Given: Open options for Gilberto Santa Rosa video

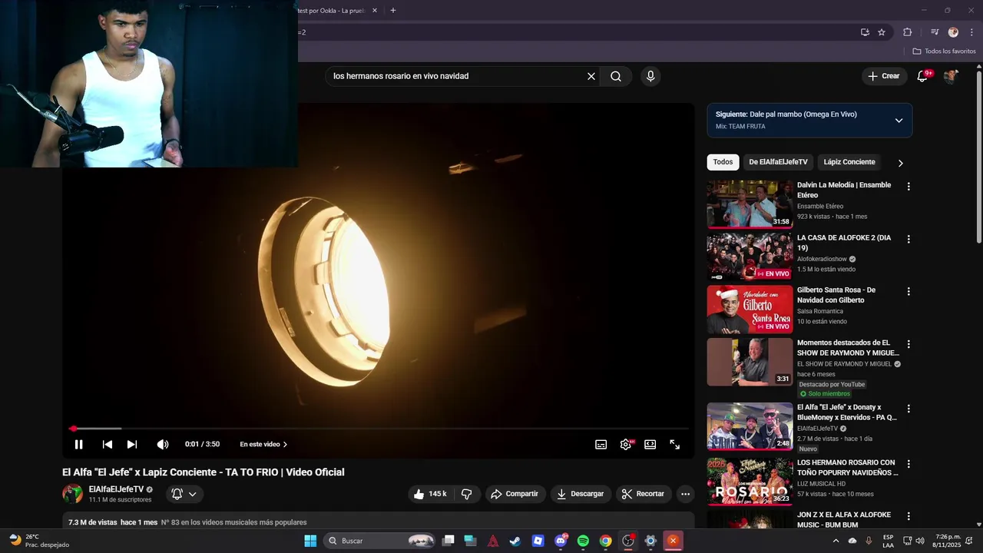Looking at the screenshot, I should (x=909, y=292).
